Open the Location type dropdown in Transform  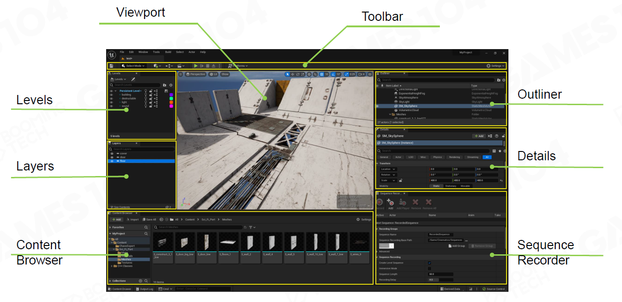[388, 169]
